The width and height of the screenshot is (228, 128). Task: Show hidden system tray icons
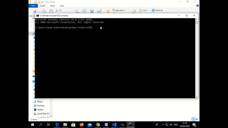[x=163, y=125]
